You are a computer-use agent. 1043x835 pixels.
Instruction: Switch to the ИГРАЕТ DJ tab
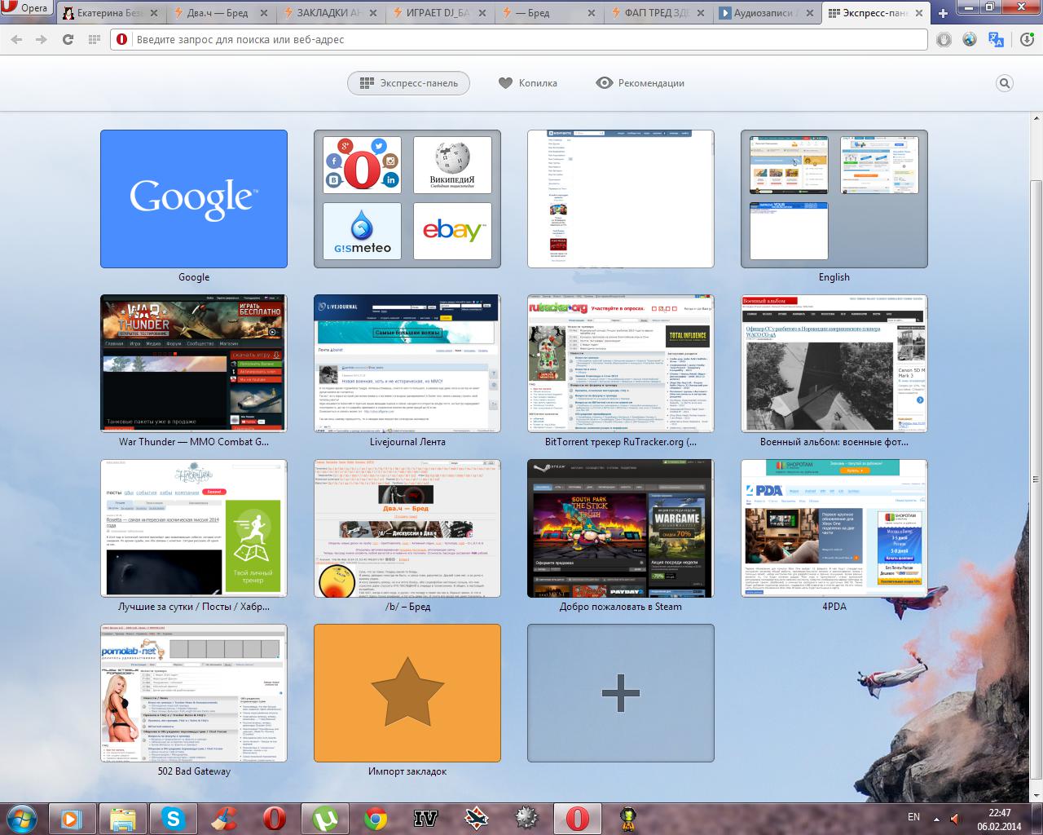click(438, 13)
